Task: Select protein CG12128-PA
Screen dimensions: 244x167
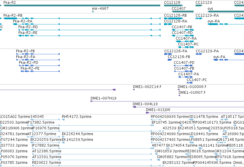Action: point(176,51)
